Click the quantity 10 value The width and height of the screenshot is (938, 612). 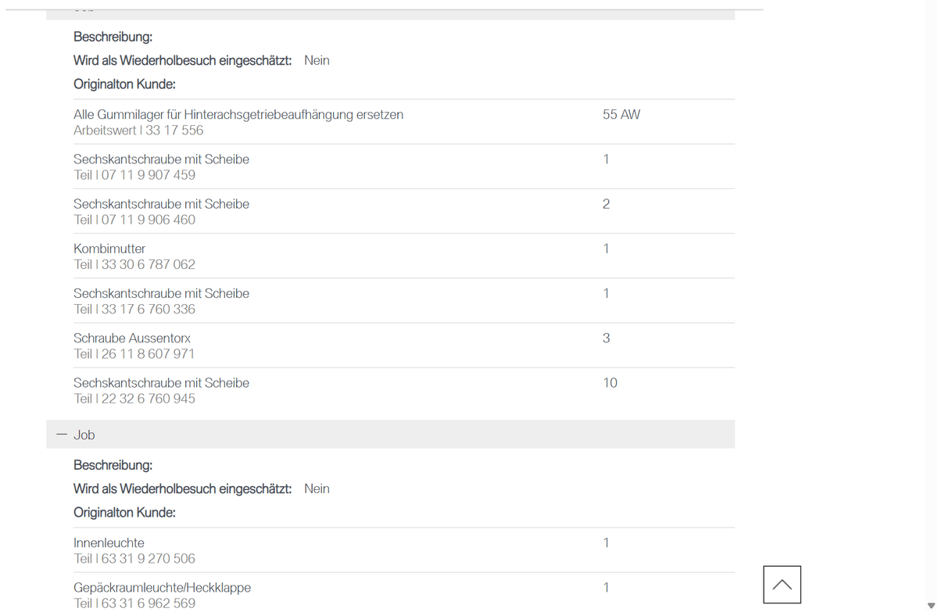(610, 383)
